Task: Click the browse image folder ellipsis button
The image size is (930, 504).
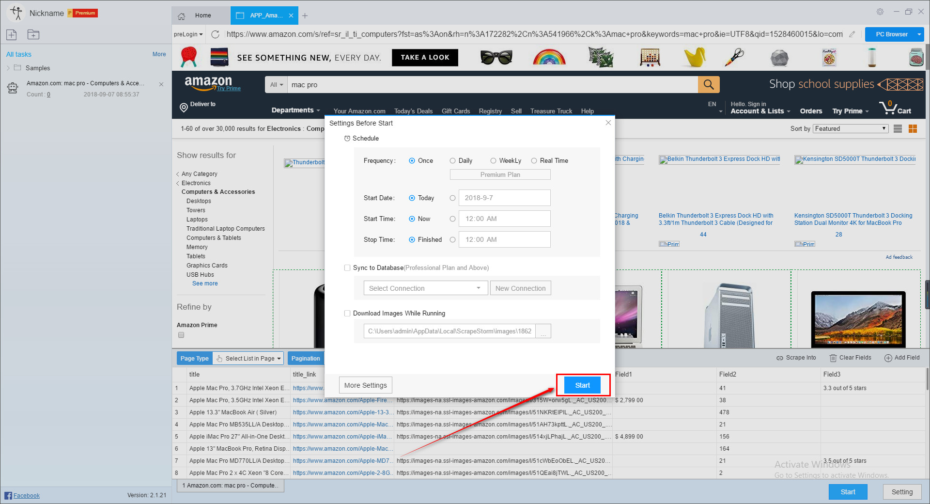Action: pyautogui.click(x=543, y=331)
